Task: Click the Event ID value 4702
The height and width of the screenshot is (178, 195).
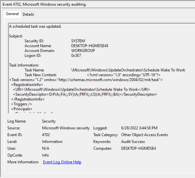Action: [x=46, y=135]
